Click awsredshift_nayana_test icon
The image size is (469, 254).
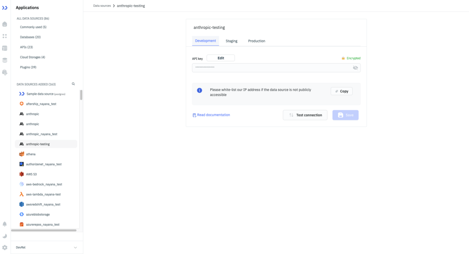pyautogui.click(x=22, y=205)
